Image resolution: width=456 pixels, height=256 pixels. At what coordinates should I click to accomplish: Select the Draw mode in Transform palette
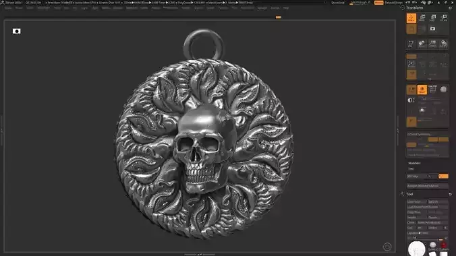411,18
